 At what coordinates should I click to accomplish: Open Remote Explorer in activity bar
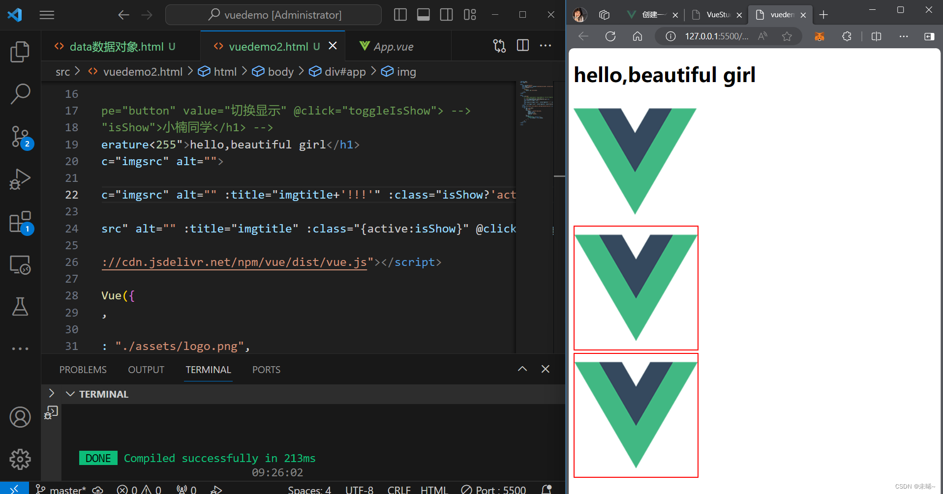(20, 264)
